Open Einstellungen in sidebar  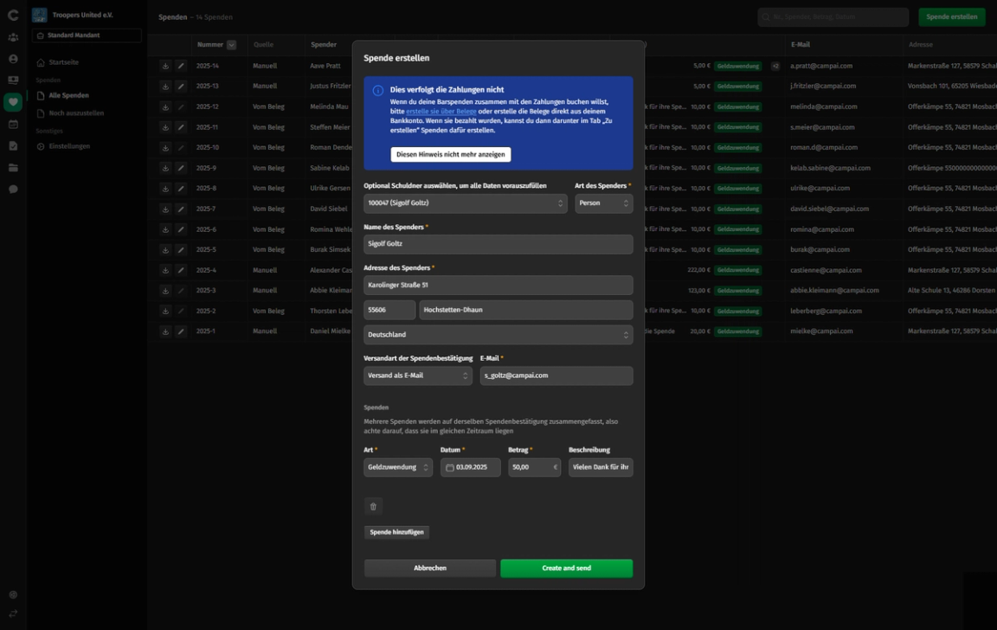coord(69,146)
